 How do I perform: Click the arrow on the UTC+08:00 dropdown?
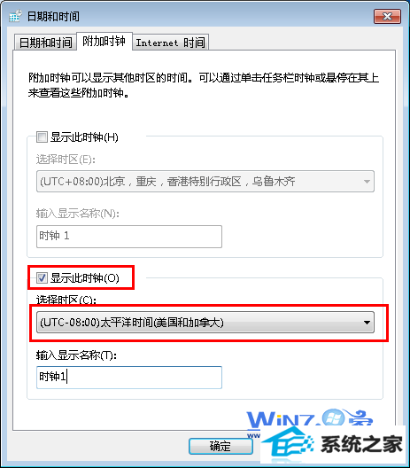point(367,181)
